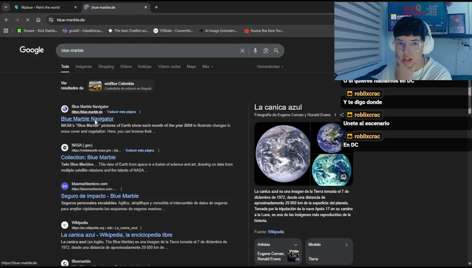
Task: Open Collection: Blue Marble NASA link
Action: pyautogui.click(x=88, y=157)
